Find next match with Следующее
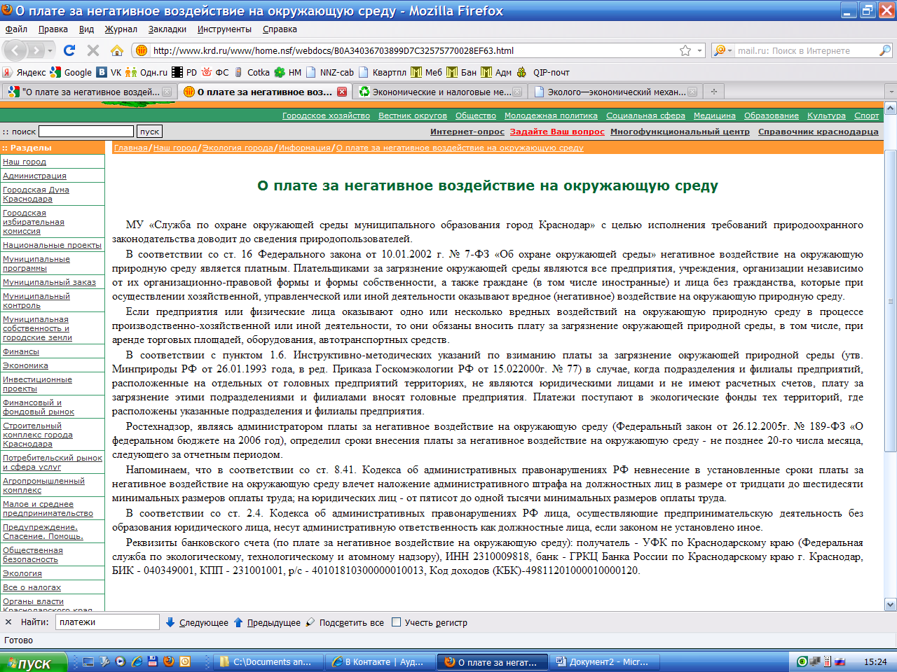This screenshot has width=897, height=672. 197,622
